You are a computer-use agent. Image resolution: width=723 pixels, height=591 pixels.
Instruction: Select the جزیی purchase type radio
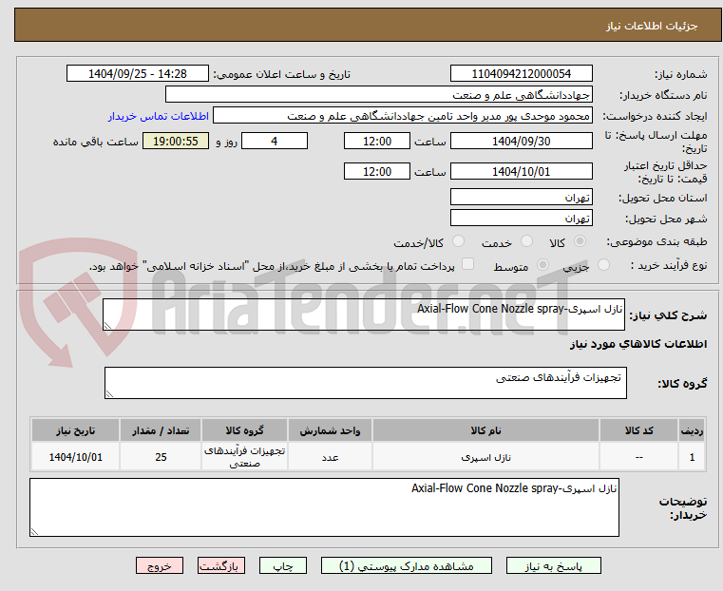603,264
